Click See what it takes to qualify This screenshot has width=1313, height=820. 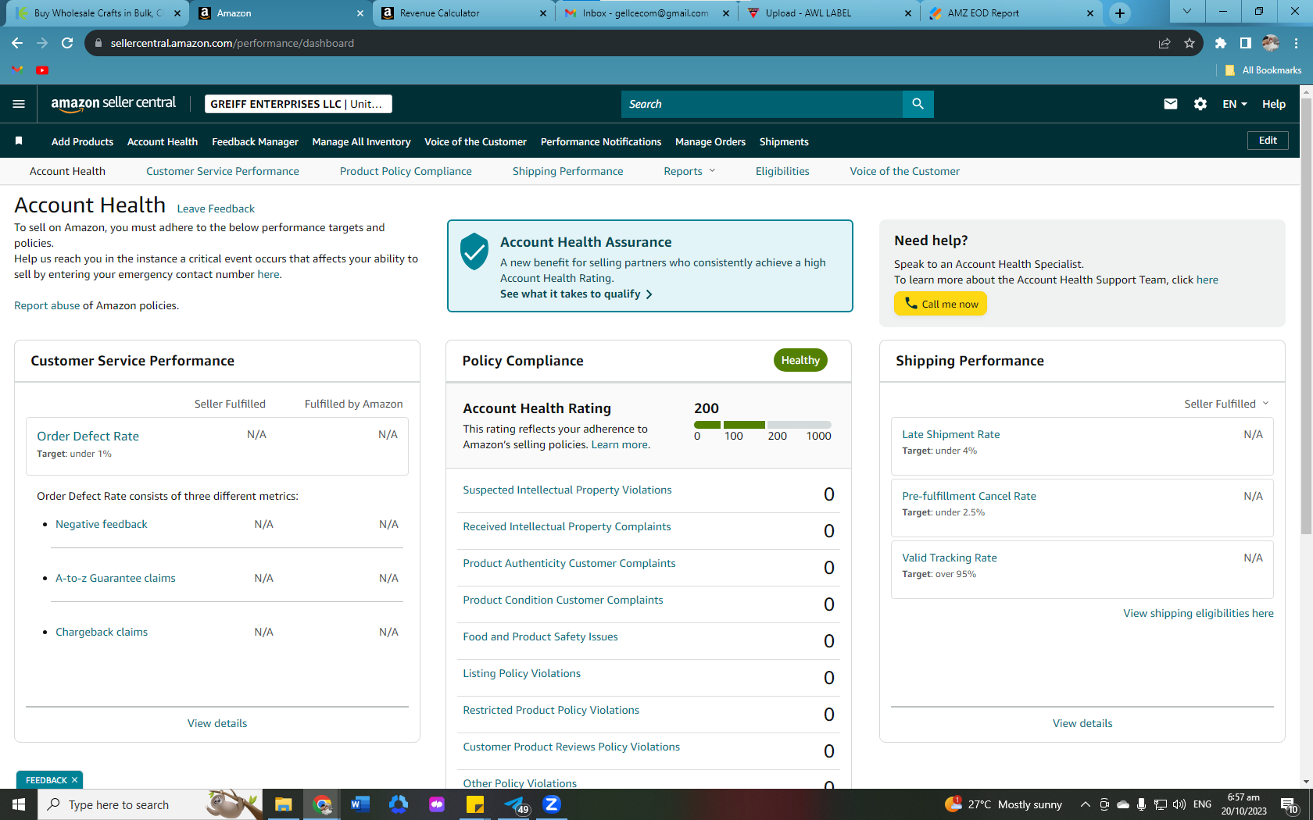(576, 294)
